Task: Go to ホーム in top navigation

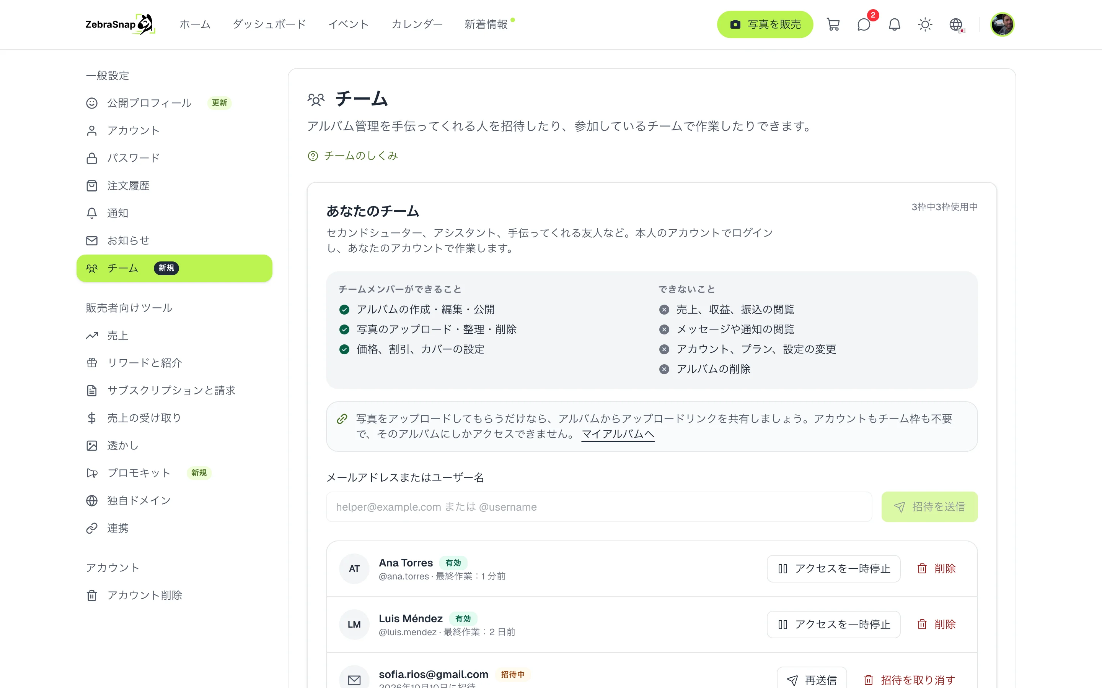Action: click(x=195, y=24)
